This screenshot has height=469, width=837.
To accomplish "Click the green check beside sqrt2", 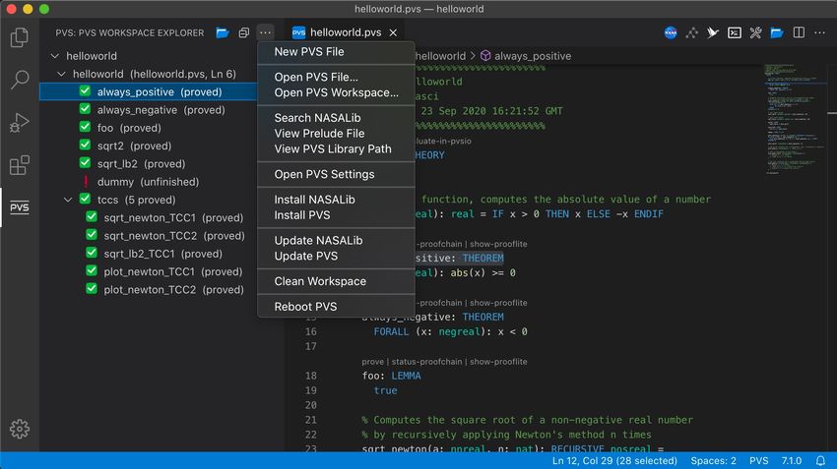I will point(85,145).
